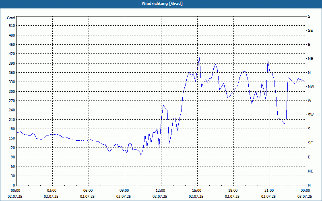Click the E compass label level with 90

pyautogui.click(x=309, y=157)
